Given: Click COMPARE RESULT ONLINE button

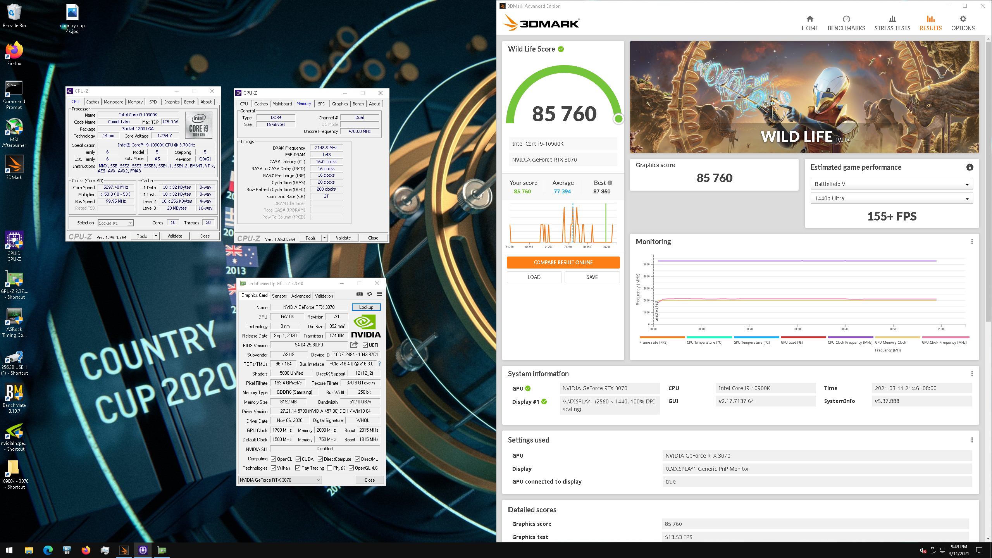Looking at the screenshot, I should tap(563, 262).
